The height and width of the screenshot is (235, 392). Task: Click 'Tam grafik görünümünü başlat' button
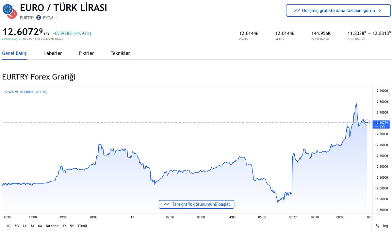click(197, 204)
